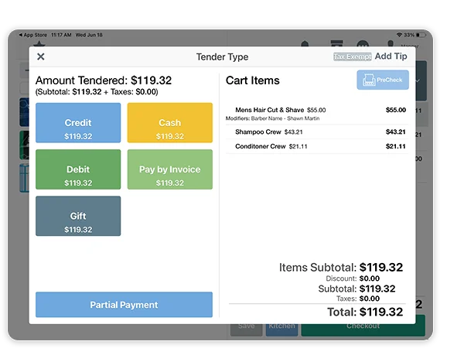This screenshot has width=464, height=352.
Task: Close the Tender Type dialog
Action: pos(41,56)
